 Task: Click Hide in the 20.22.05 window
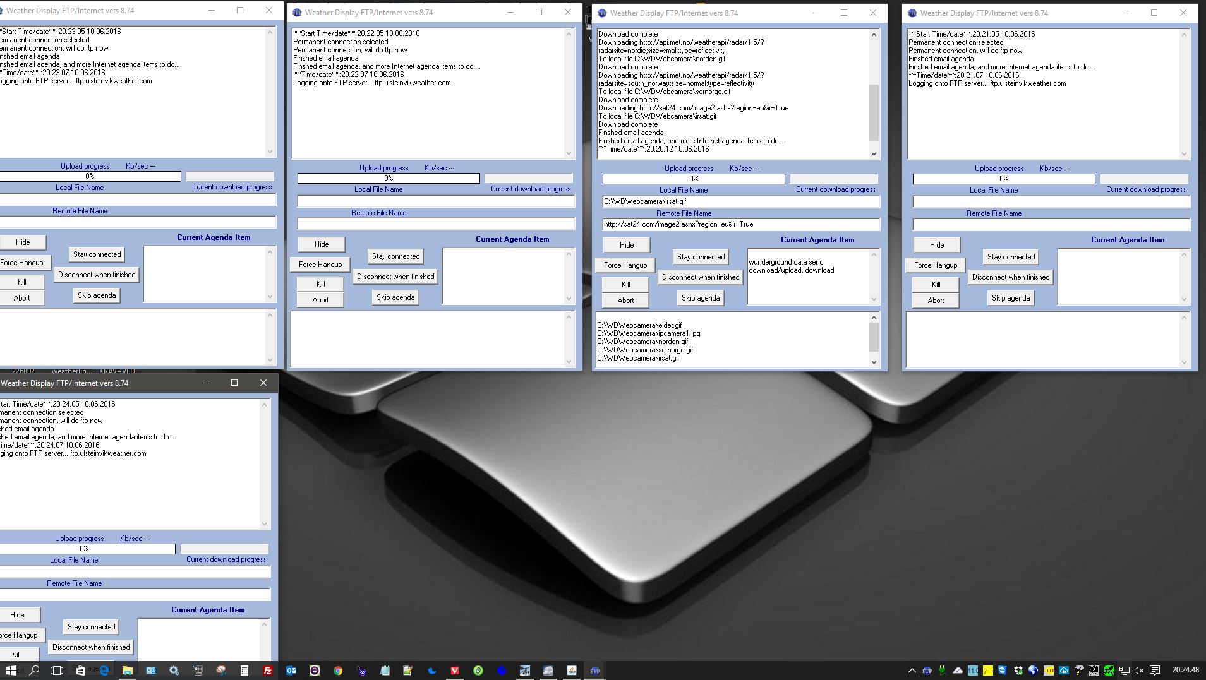pyautogui.click(x=322, y=244)
